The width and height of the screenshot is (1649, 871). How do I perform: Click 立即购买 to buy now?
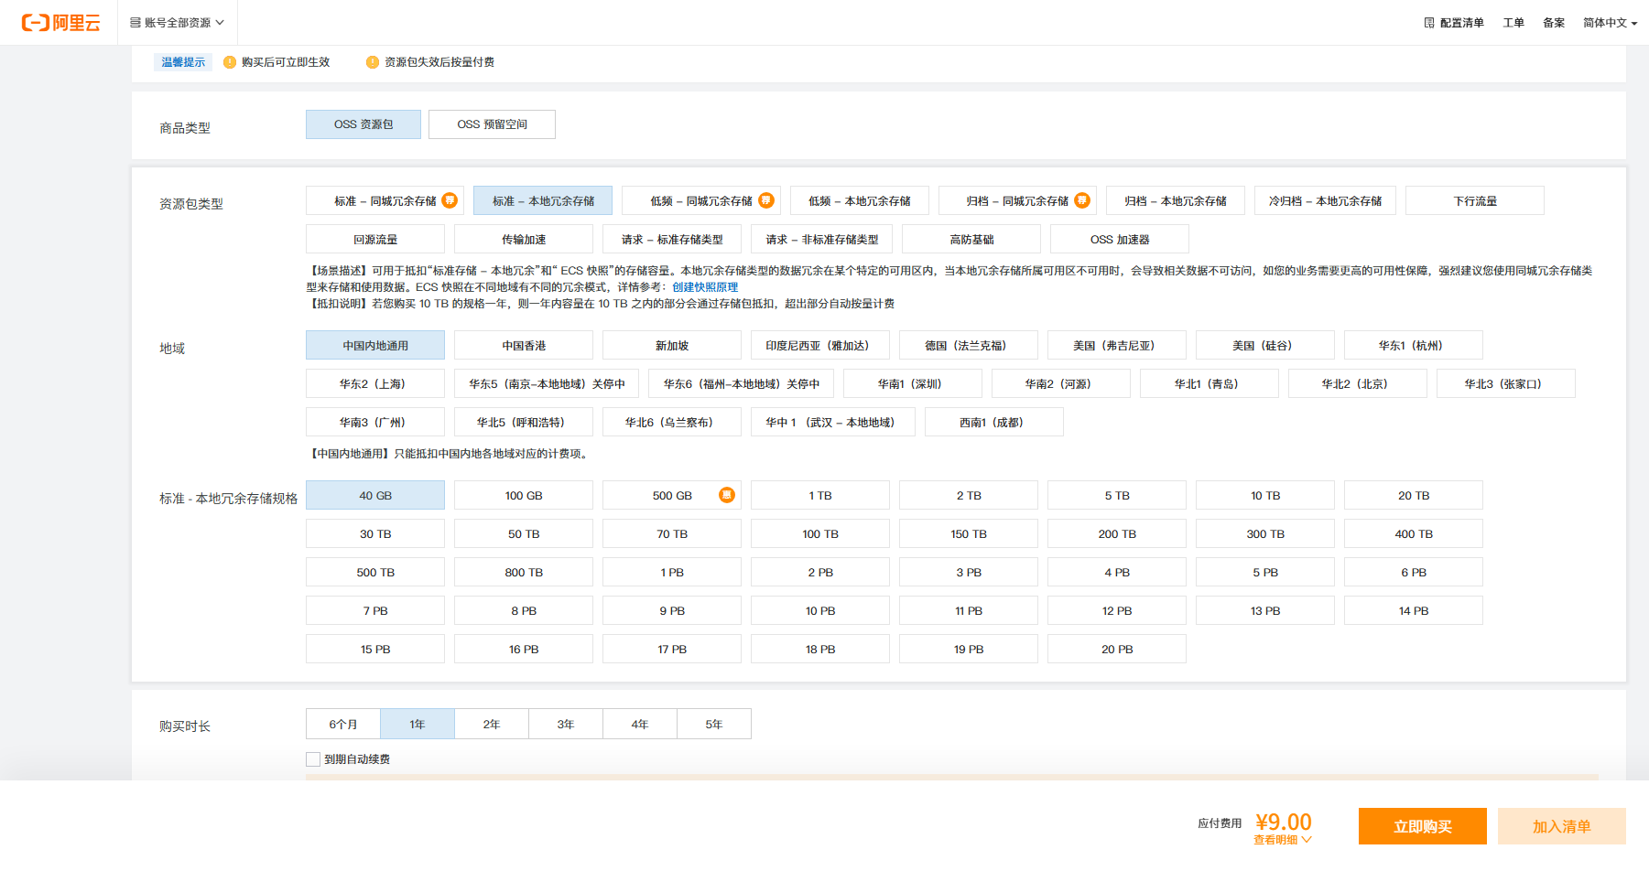[1423, 826]
